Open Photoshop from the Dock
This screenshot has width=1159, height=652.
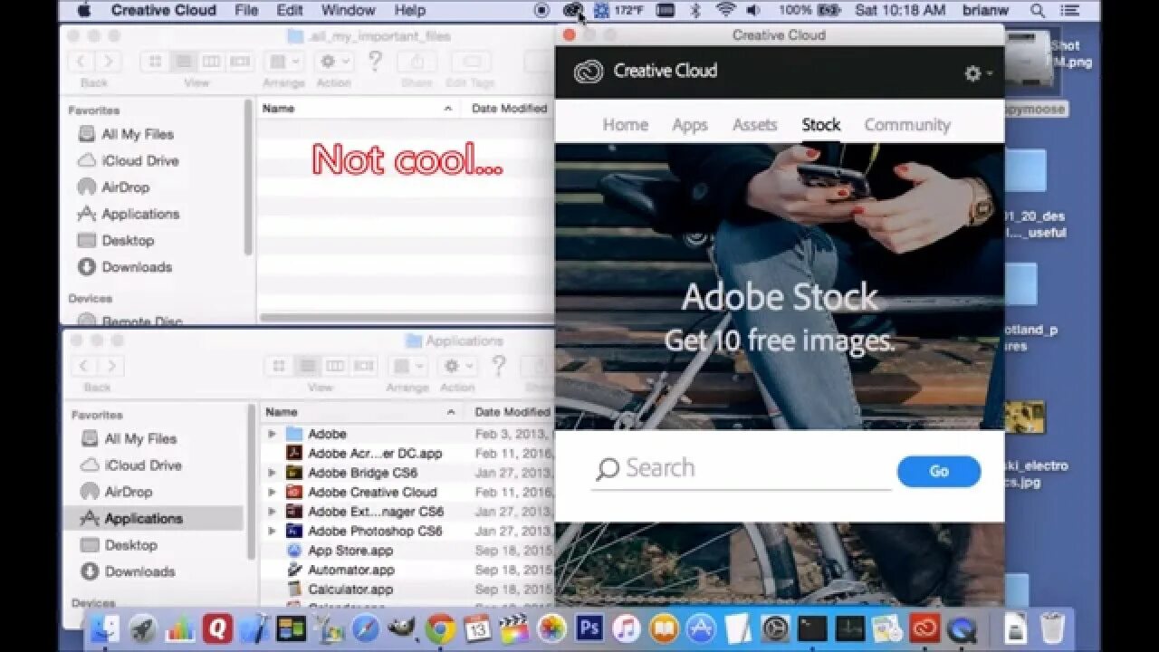(589, 628)
